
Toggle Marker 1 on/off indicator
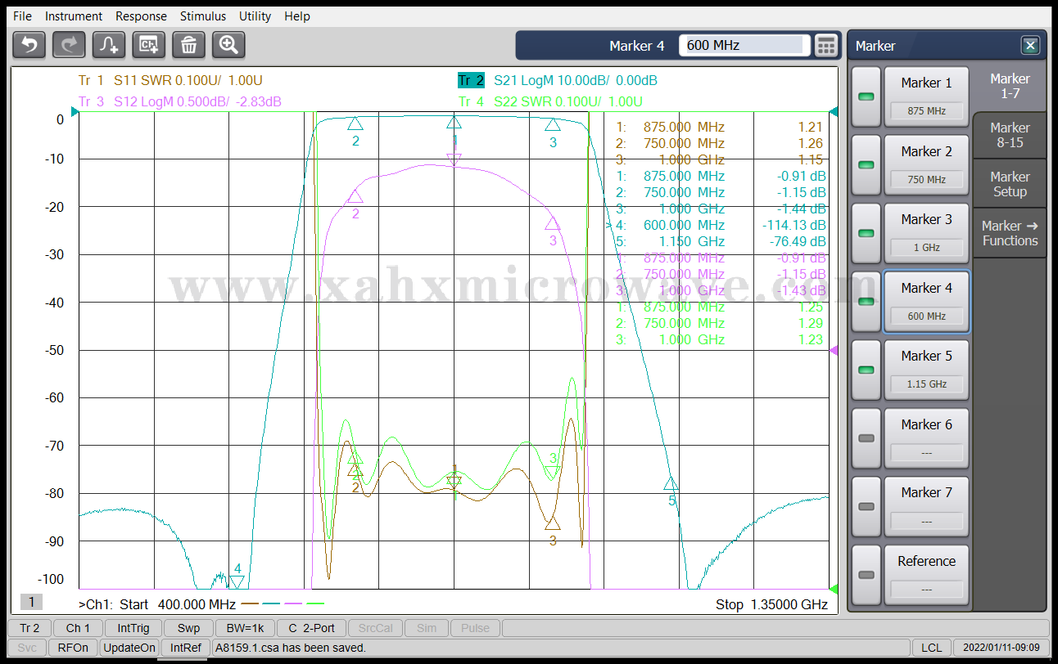[866, 97]
